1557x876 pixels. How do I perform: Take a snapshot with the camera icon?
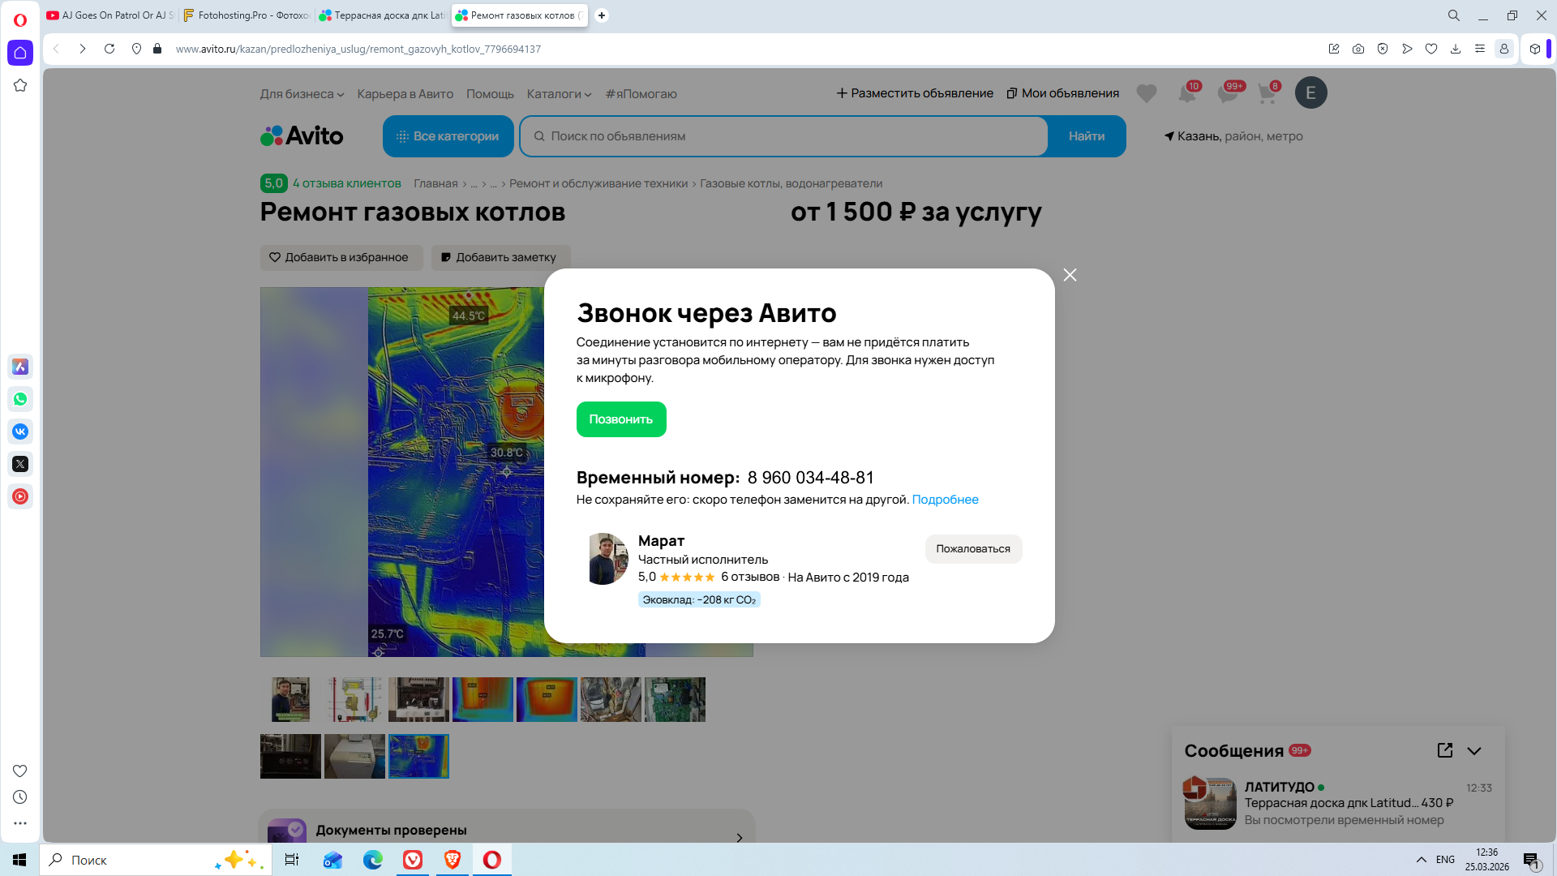[x=1358, y=49]
